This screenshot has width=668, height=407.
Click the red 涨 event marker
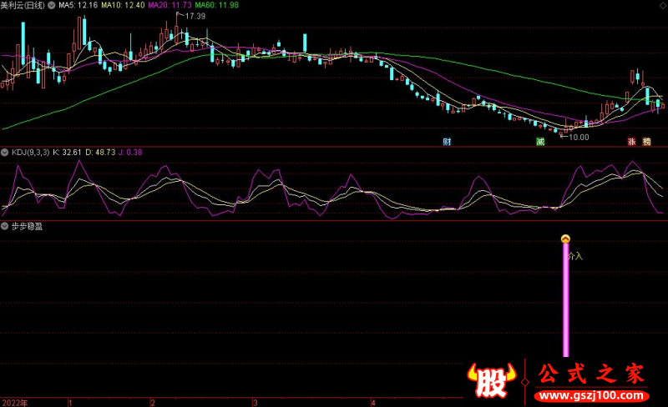coord(632,142)
